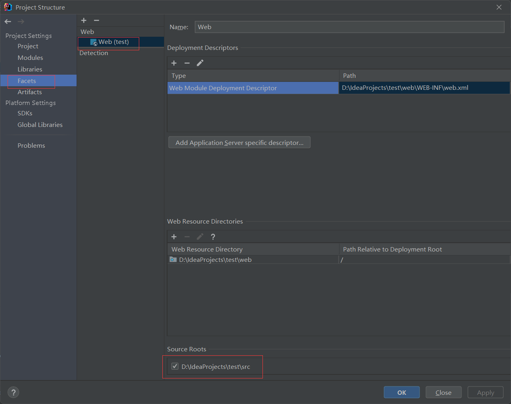Open the Libraries settings page
This screenshot has width=511, height=404.
click(30, 69)
